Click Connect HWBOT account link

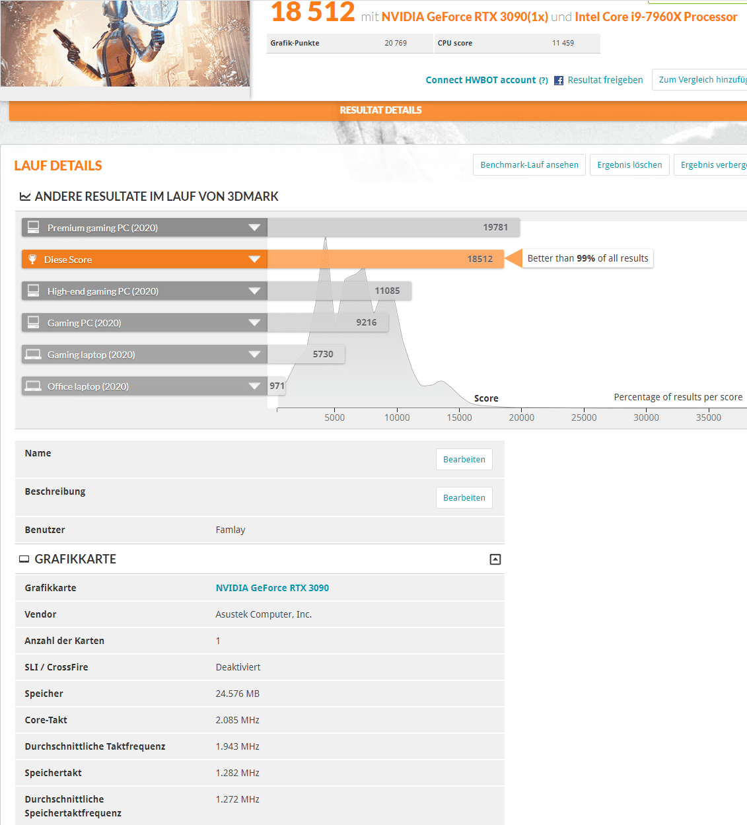click(481, 80)
